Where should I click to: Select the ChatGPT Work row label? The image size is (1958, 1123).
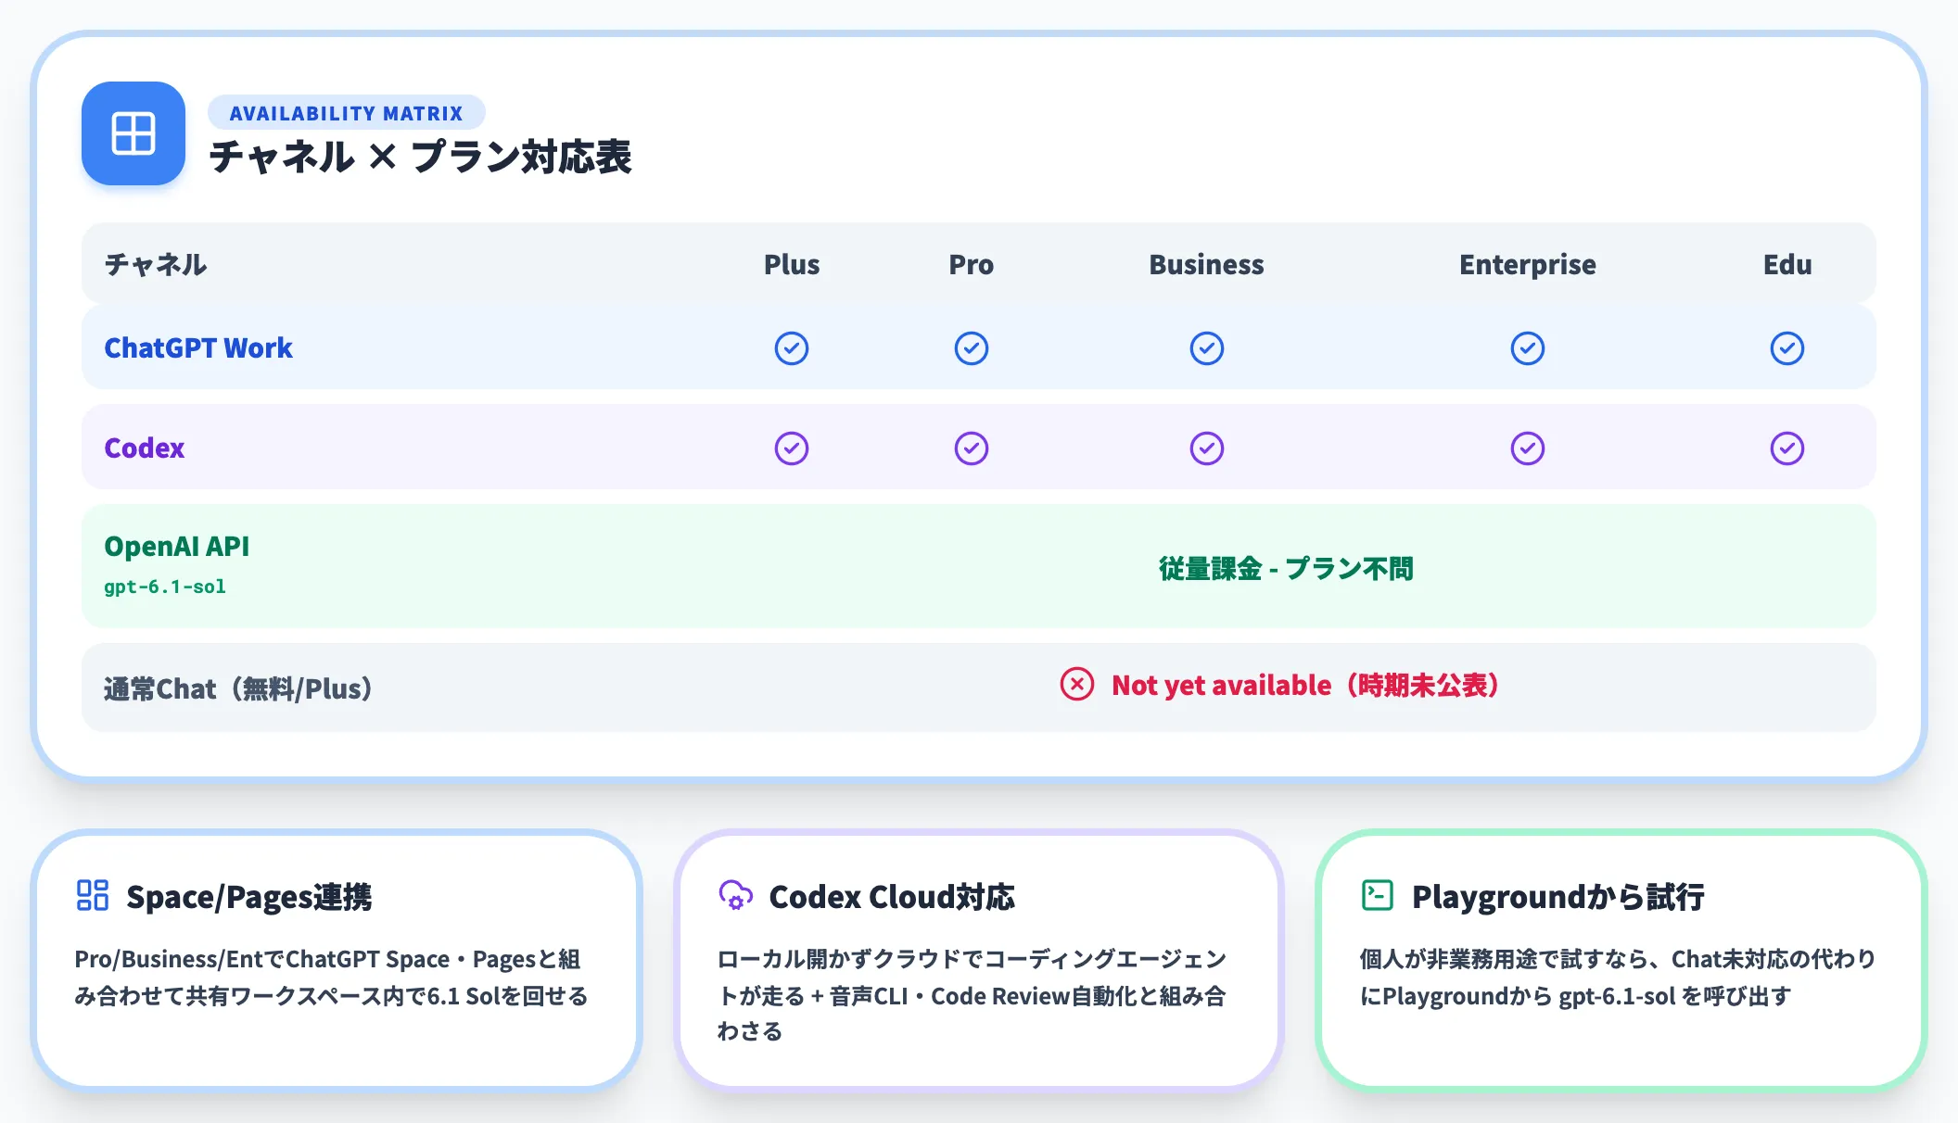point(198,348)
